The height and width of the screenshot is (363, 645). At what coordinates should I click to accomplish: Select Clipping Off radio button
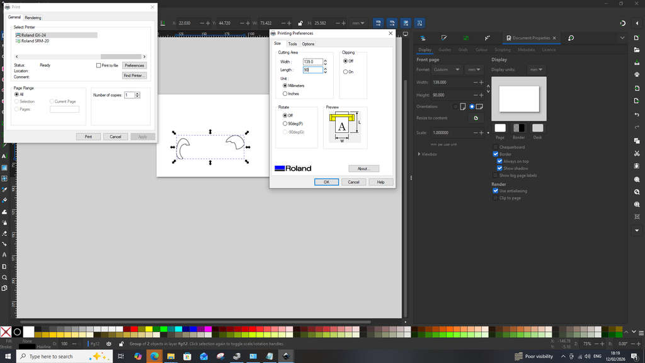click(x=346, y=61)
